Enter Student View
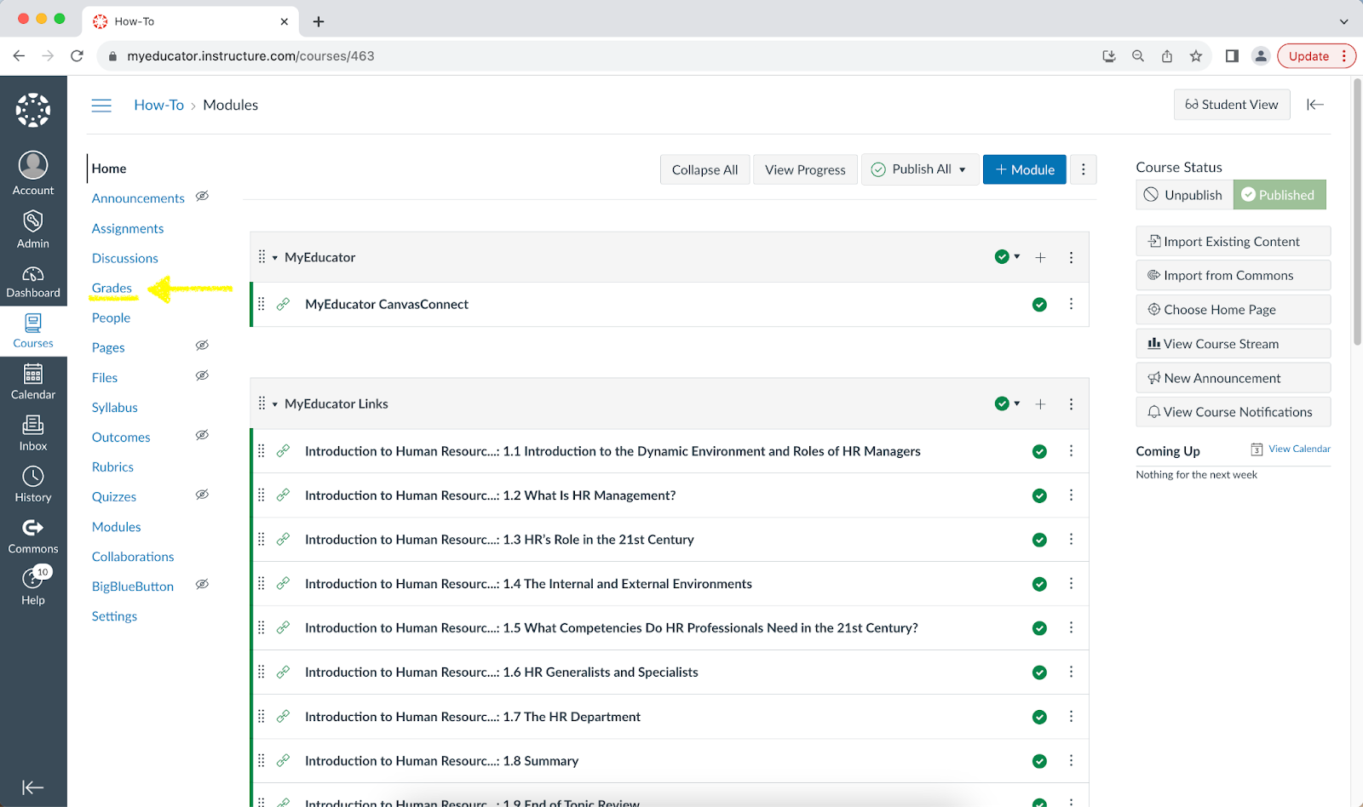 pos(1232,105)
